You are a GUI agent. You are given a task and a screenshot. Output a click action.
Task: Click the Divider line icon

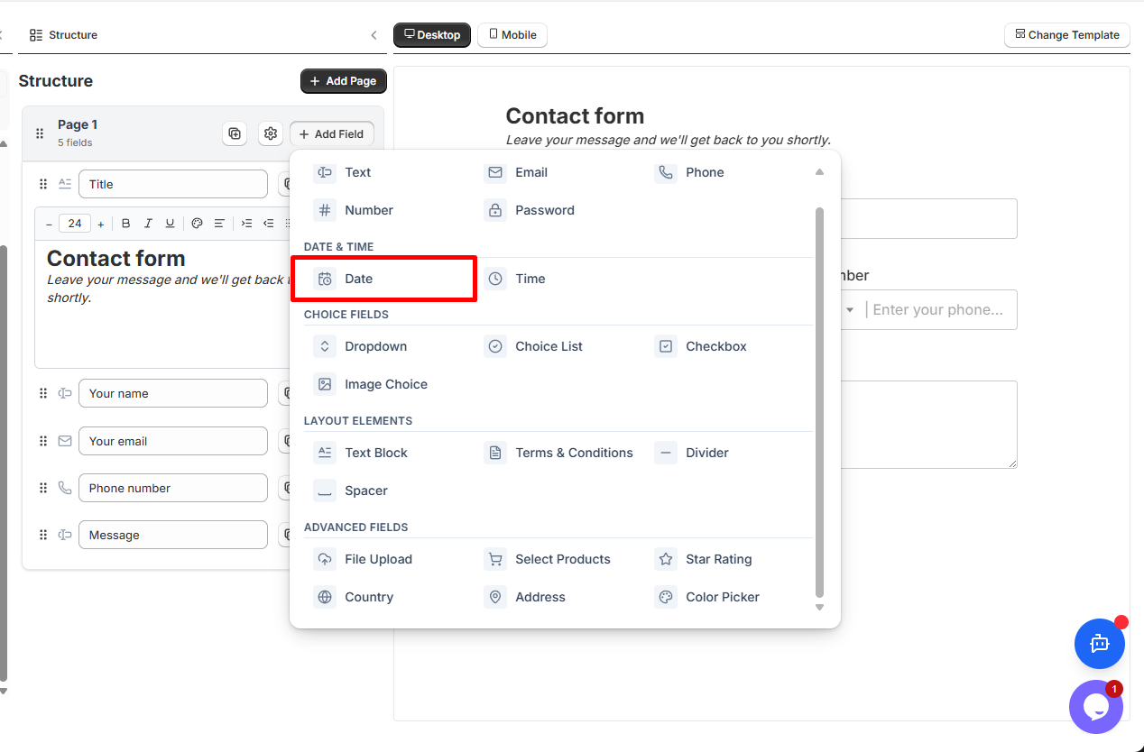666,453
